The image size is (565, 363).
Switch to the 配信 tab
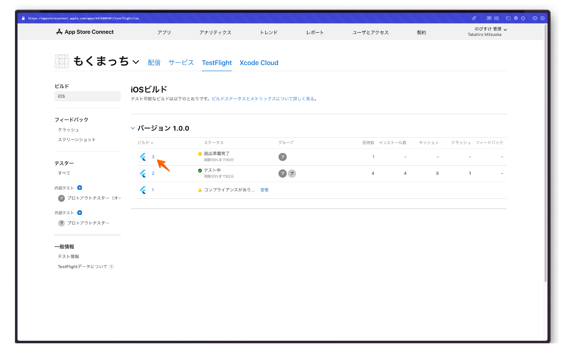[x=154, y=63]
